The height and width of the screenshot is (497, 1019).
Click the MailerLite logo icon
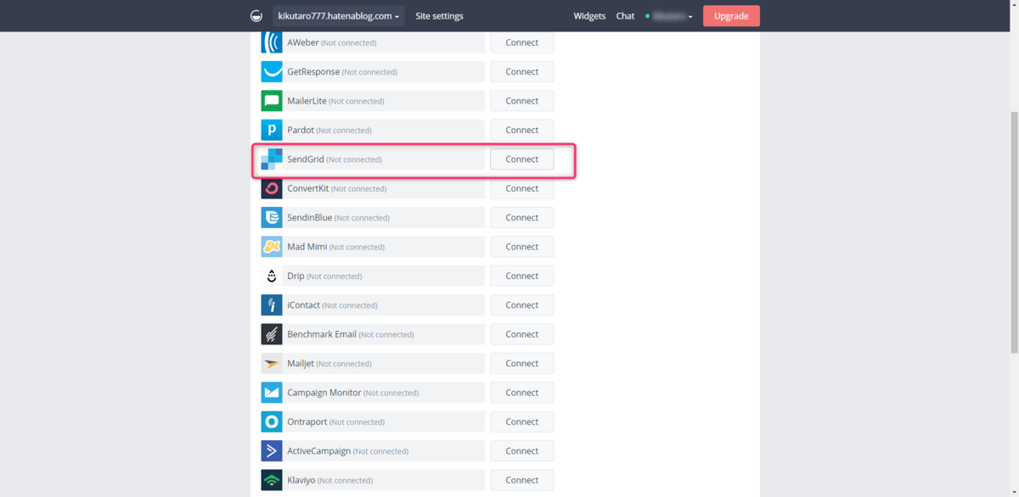click(x=272, y=101)
